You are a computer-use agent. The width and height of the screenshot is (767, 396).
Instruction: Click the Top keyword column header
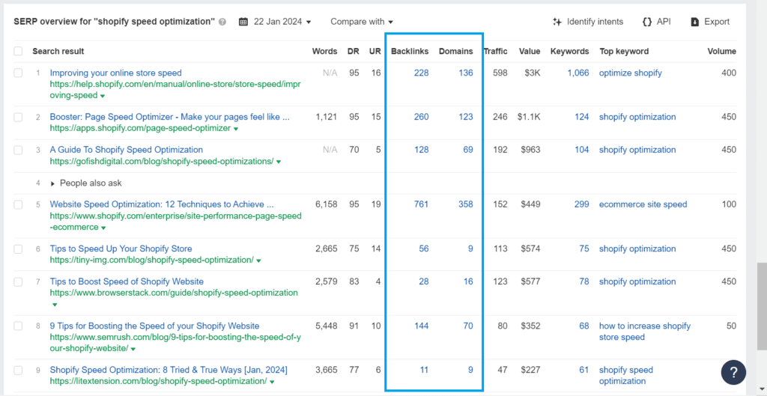pyautogui.click(x=624, y=52)
